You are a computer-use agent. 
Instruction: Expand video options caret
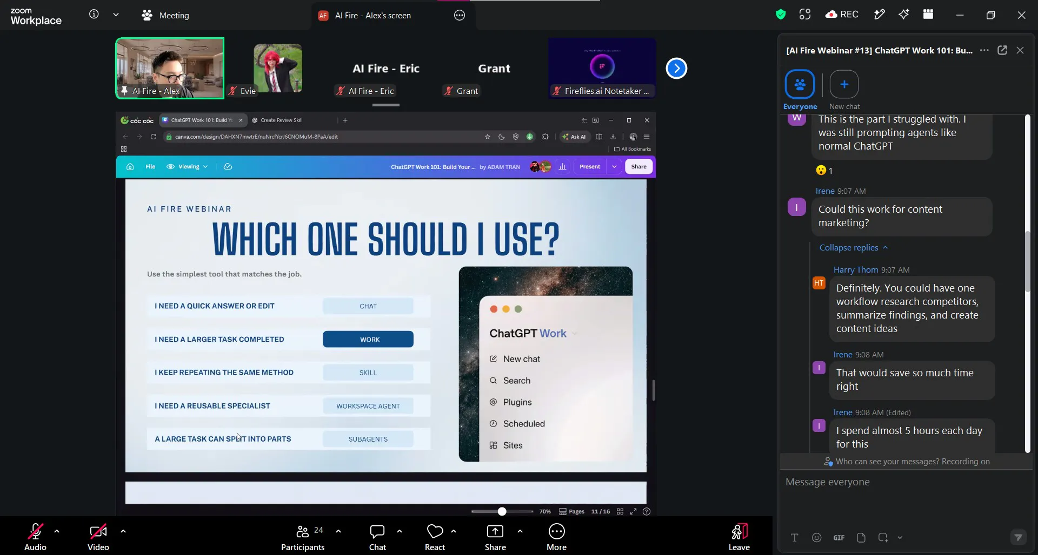[x=123, y=531]
